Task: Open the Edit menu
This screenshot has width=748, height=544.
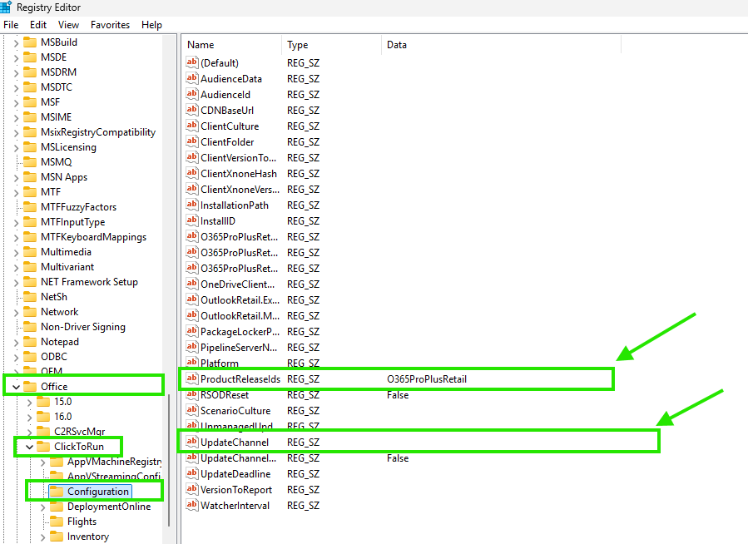Action: [x=38, y=25]
